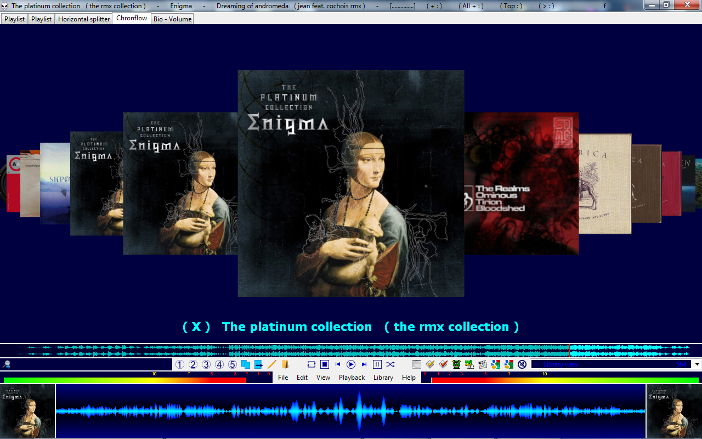This screenshot has height=439, width=702.
Task: Click '( All + : )' in the title bar
Action: click(471, 6)
